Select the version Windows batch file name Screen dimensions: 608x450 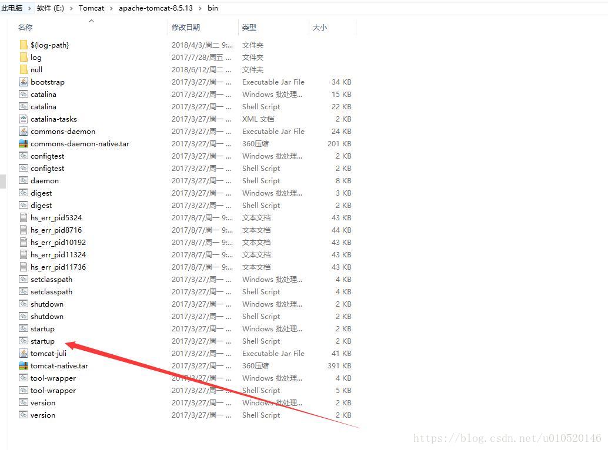[43, 403]
